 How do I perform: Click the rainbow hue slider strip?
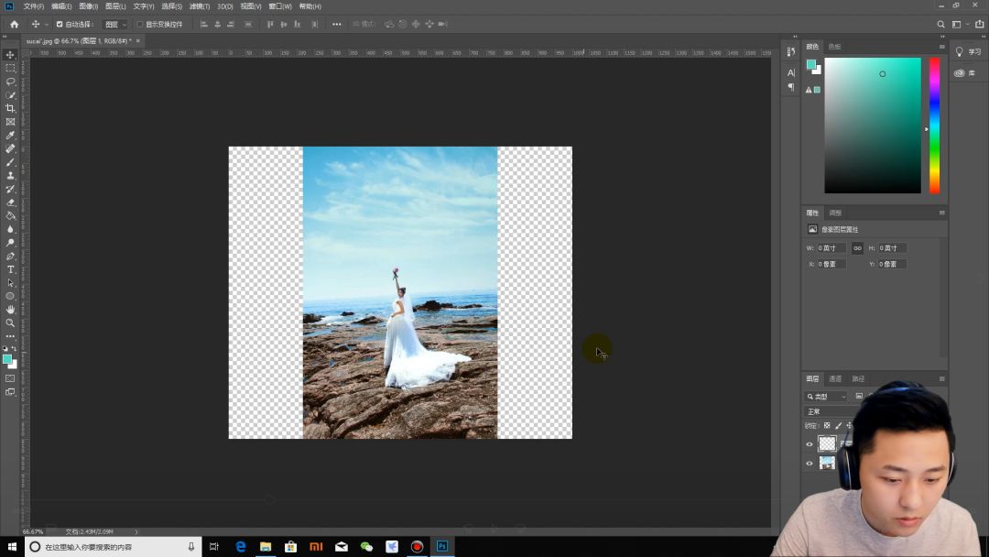[x=934, y=126]
